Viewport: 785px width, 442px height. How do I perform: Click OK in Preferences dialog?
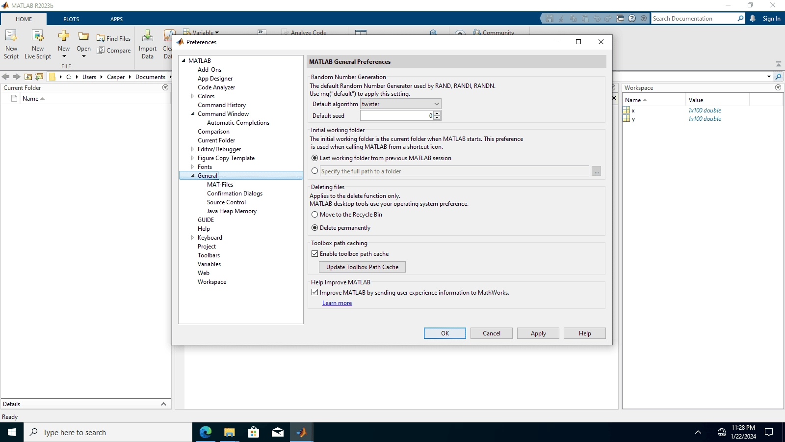445,333
